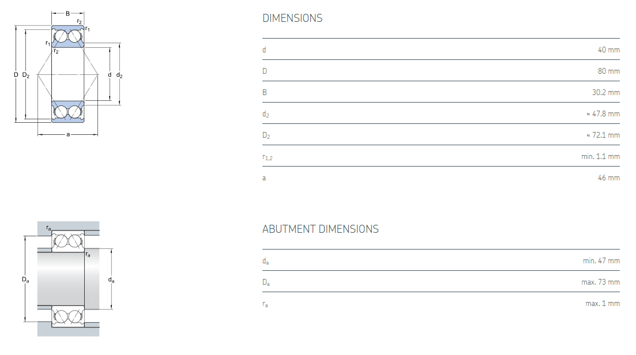Viewport: 636px width, 355px height.
Task: Click the width B label atop bearing drawing
Action: coord(67,13)
